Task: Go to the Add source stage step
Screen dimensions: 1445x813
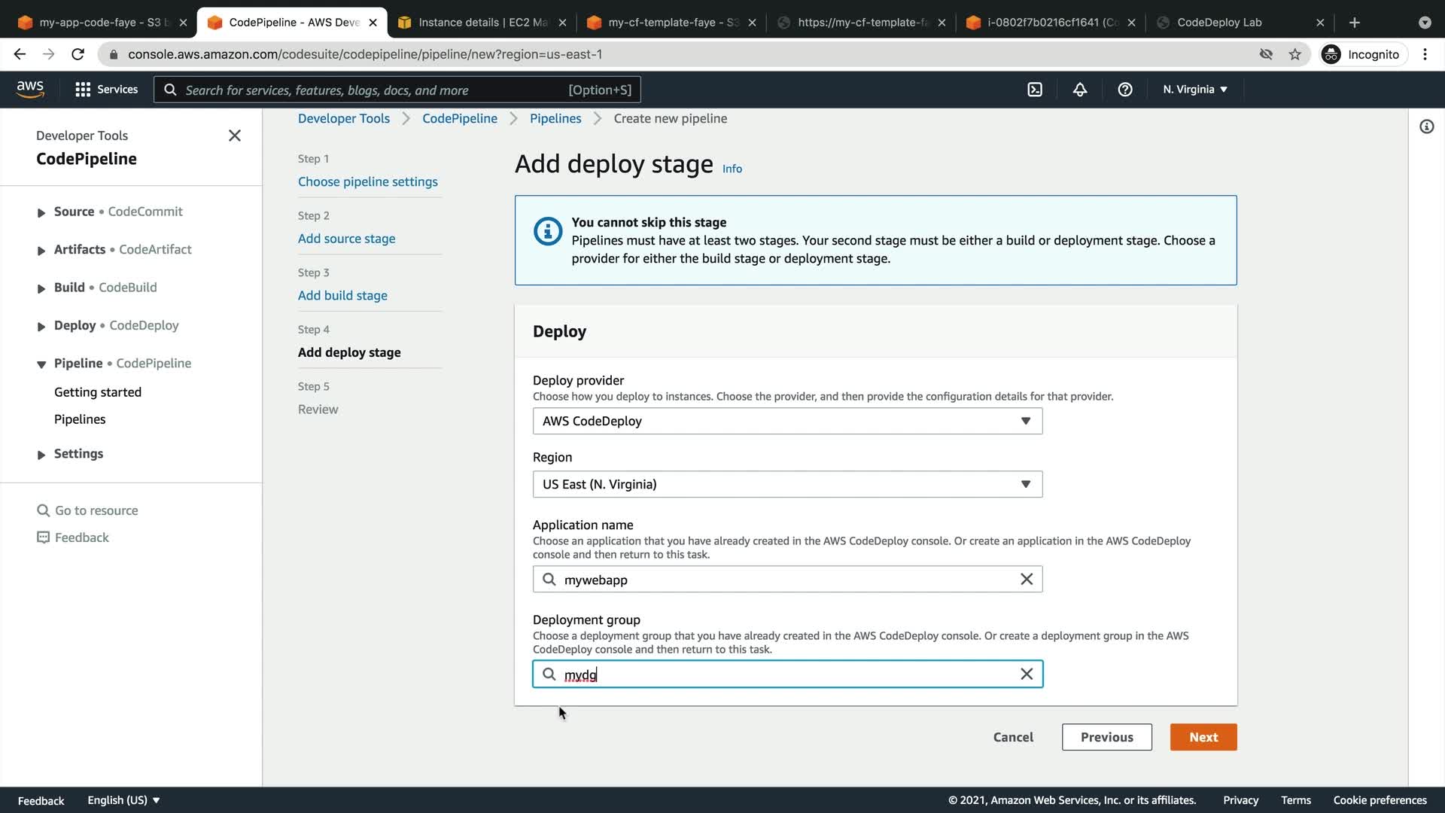Action: point(346,239)
